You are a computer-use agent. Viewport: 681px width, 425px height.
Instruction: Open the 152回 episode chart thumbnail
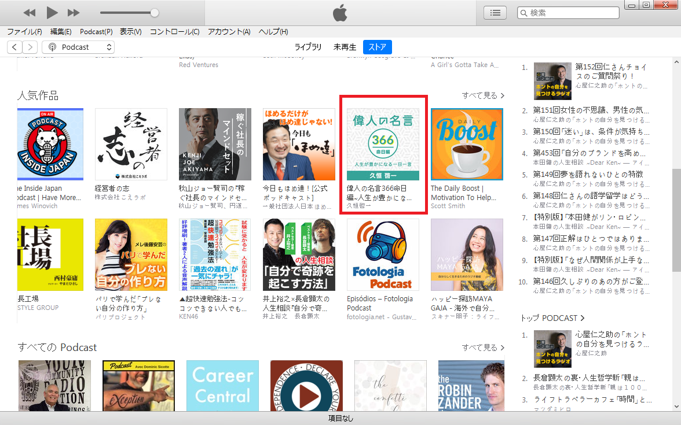click(552, 82)
